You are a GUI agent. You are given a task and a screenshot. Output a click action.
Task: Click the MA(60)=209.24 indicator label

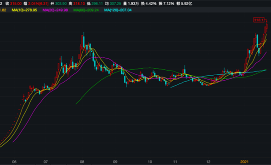86,10
